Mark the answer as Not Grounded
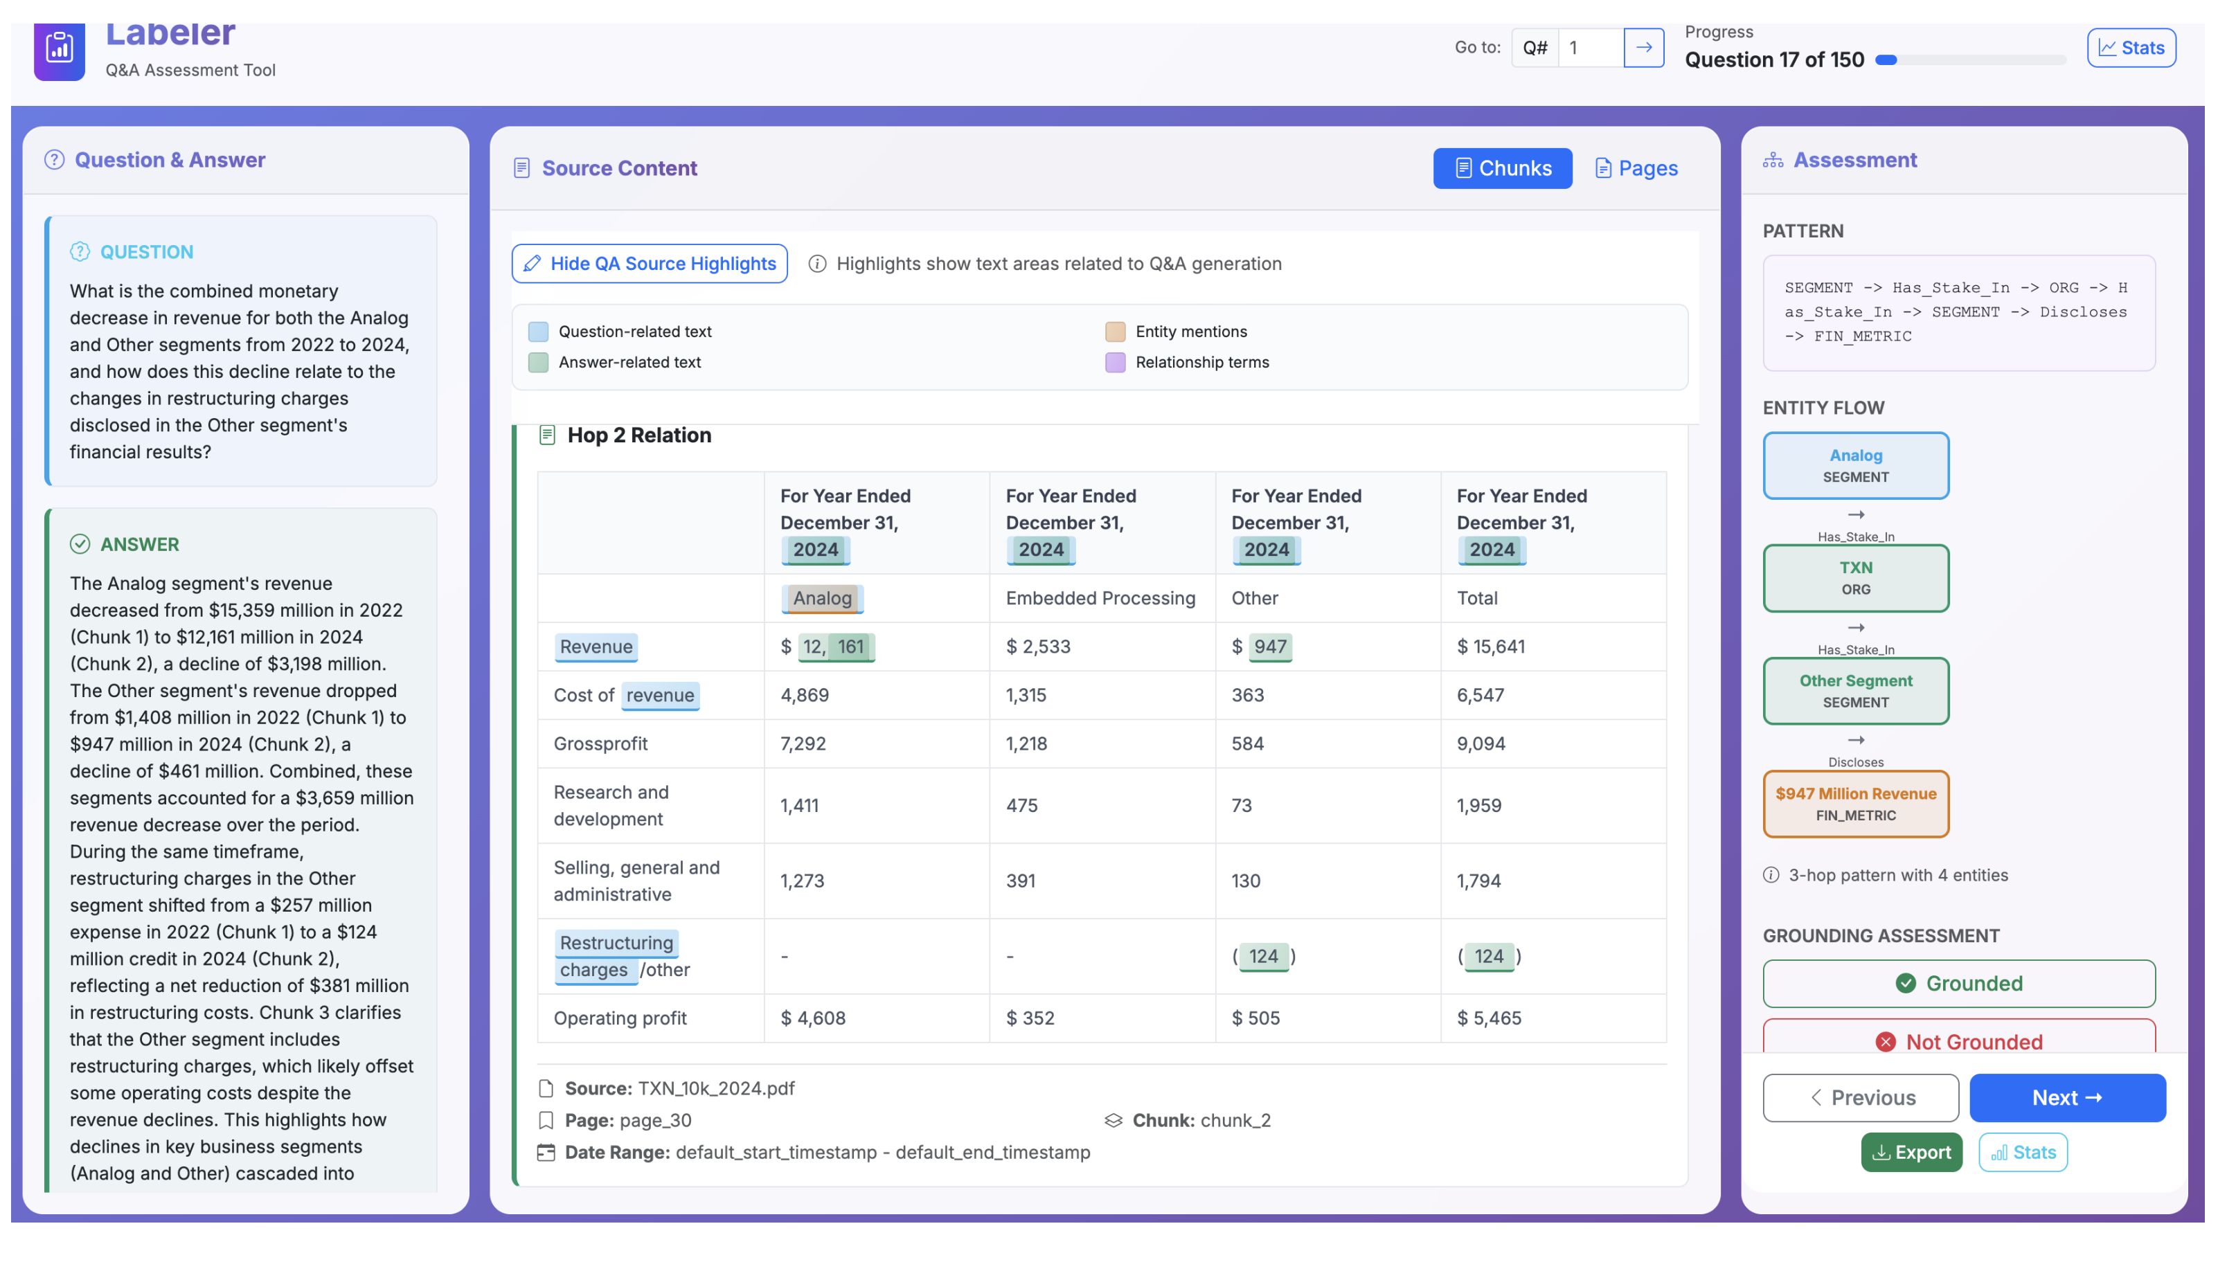Screen dimensions: 2227x1271 tap(1958, 1039)
